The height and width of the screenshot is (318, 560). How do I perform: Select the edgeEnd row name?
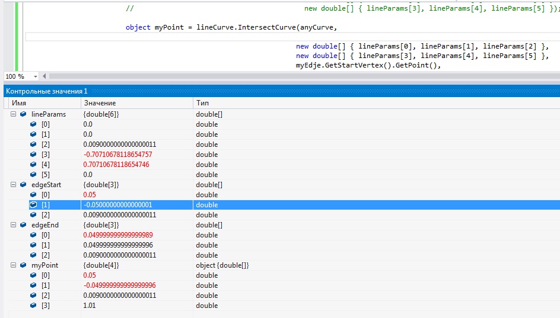(45, 225)
